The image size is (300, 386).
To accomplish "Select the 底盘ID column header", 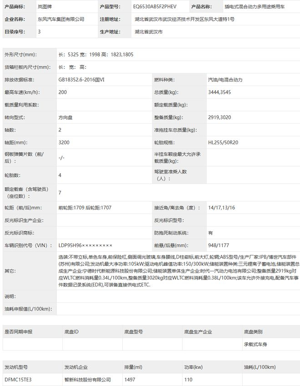I will pos(71,331).
